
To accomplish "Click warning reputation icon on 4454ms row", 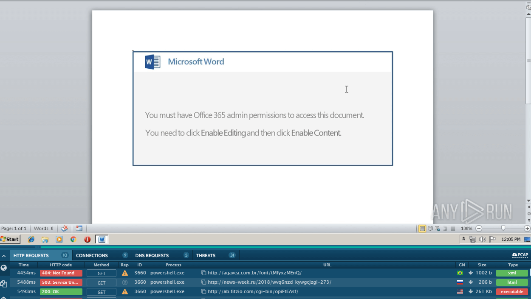I will click(125, 273).
